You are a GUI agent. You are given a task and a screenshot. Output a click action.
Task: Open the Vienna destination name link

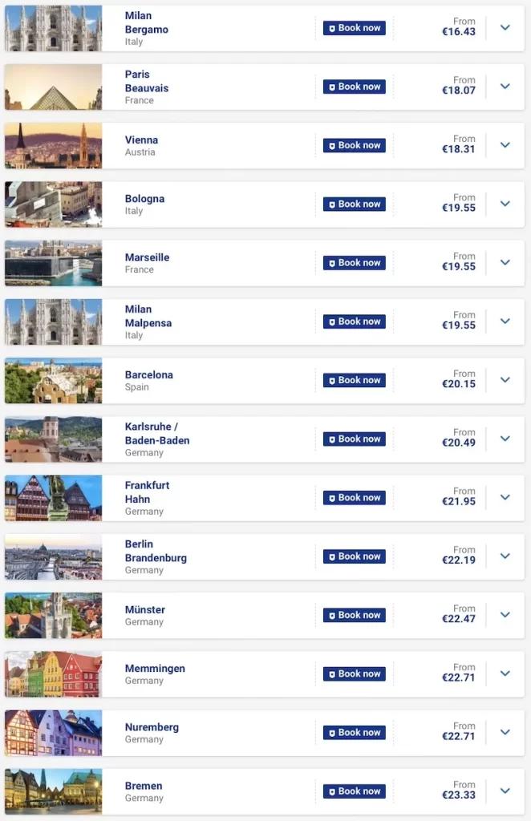tap(141, 140)
